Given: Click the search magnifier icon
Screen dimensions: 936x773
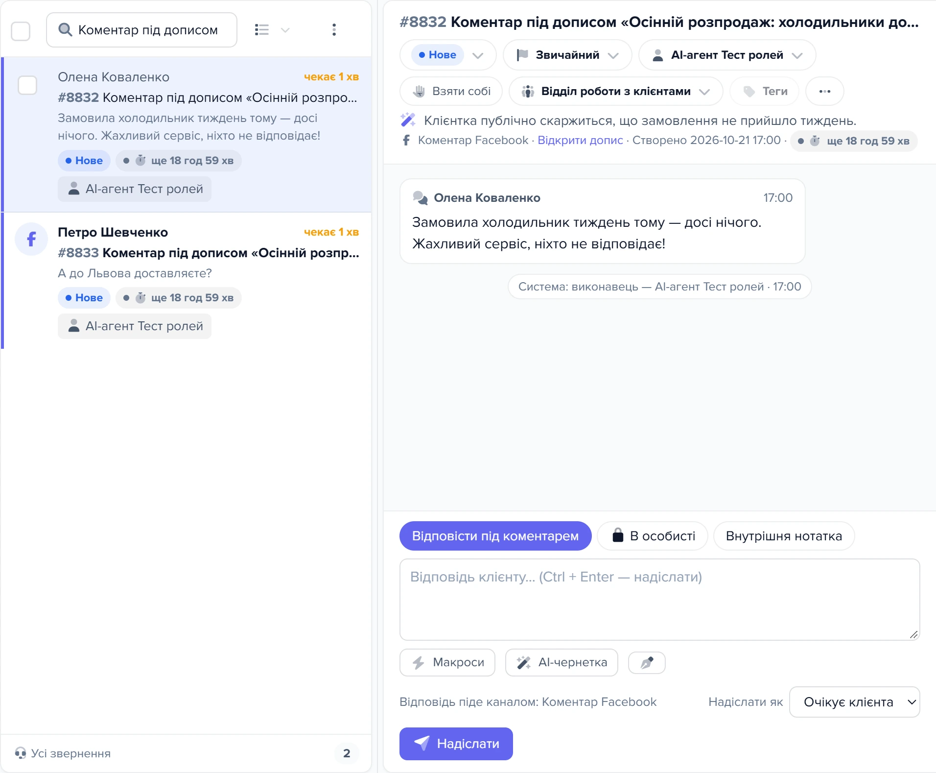Looking at the screenshot, I should [65, 30].
